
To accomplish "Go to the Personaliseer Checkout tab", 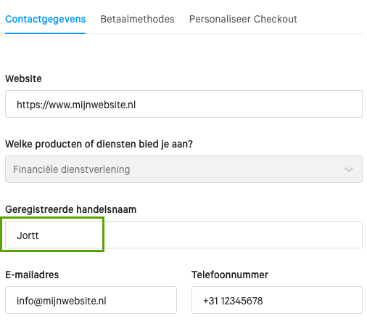I will pyautogui.click(x=243, y=19).
